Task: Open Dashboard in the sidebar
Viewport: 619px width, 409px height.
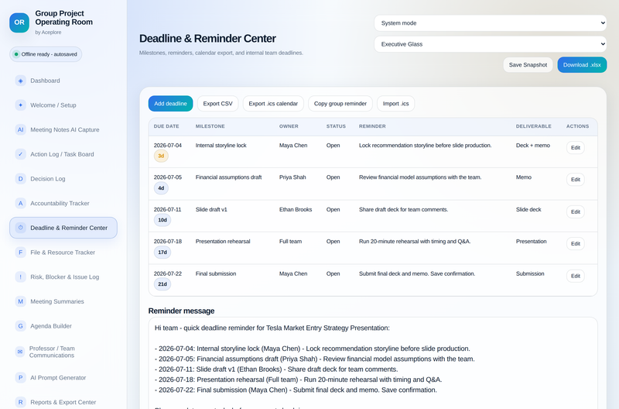Action: pos(63,81)
